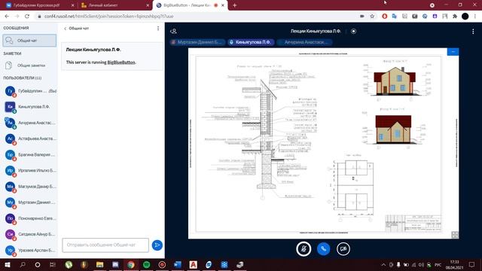Screen dimensions: 482x271
Task: Show hidden system tray icons
Action: (383, 264)
